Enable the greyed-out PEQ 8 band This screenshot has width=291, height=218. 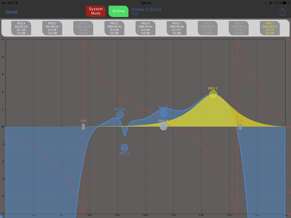click(x=207, y=28)
